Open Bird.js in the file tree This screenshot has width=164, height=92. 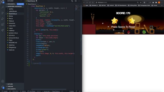click(11, 16)
